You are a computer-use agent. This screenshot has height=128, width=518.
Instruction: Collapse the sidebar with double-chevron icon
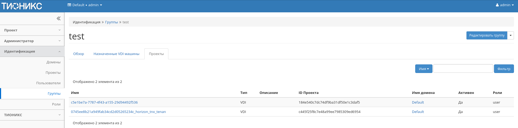(59, 19)
